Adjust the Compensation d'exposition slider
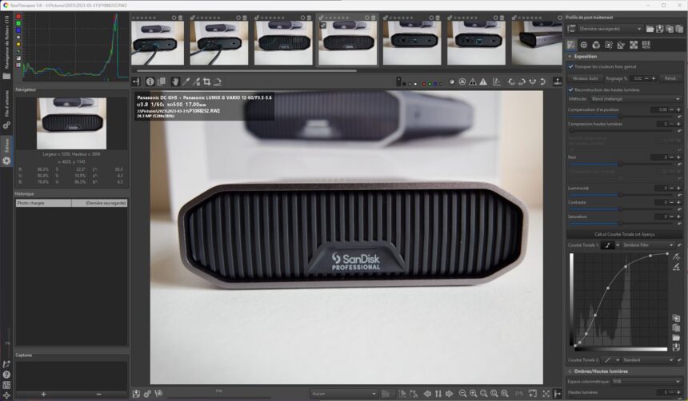 621,117
